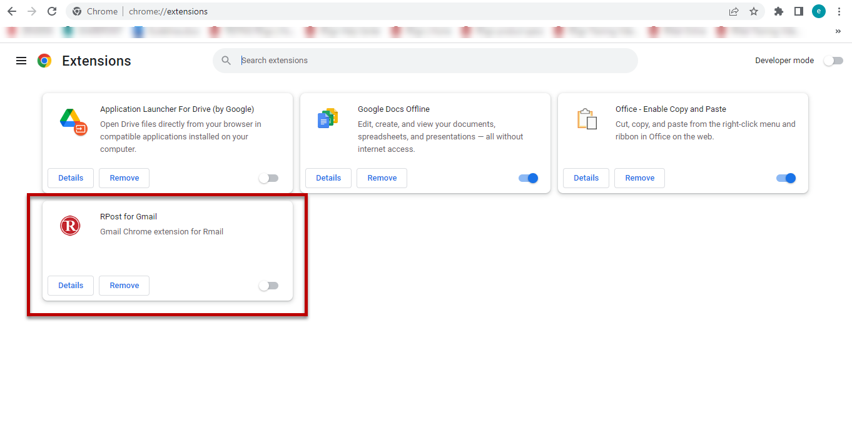Turn on Application Launcher For Drive

pos(268,178)
